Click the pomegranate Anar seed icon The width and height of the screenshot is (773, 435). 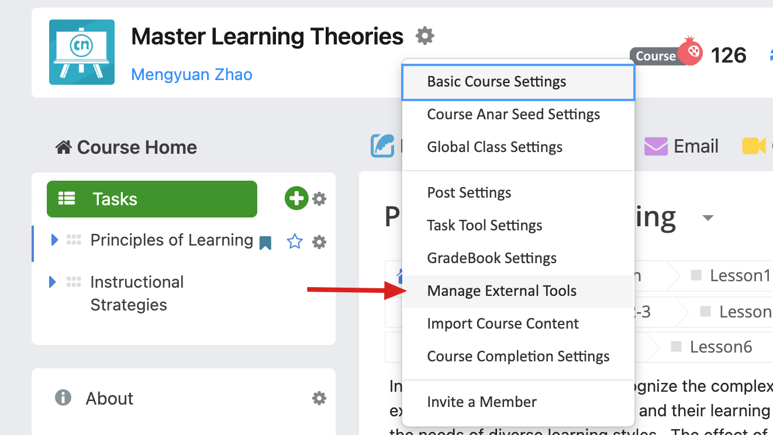[x=691, y=51]
